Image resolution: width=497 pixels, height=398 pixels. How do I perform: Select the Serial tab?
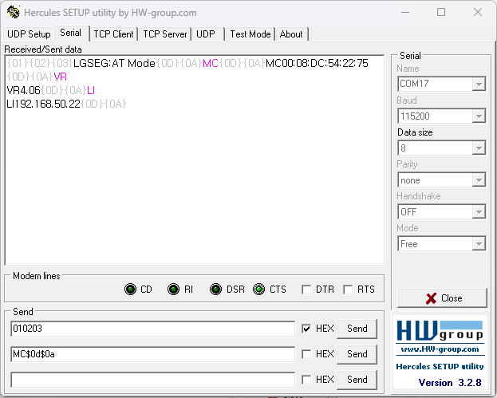tap(71, 33)
